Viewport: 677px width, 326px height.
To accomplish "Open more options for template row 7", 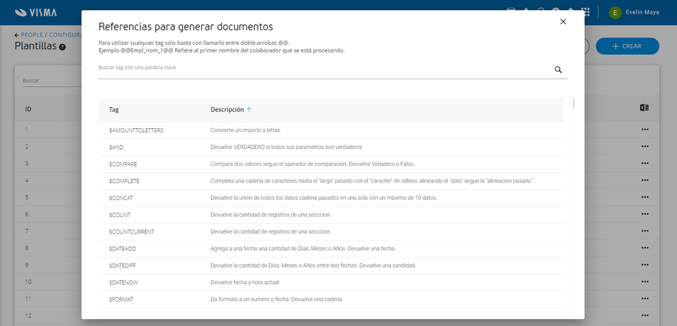I will (645, 231).
